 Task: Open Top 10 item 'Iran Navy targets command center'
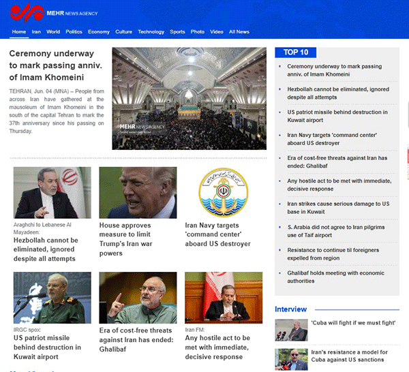pos(332,139)
